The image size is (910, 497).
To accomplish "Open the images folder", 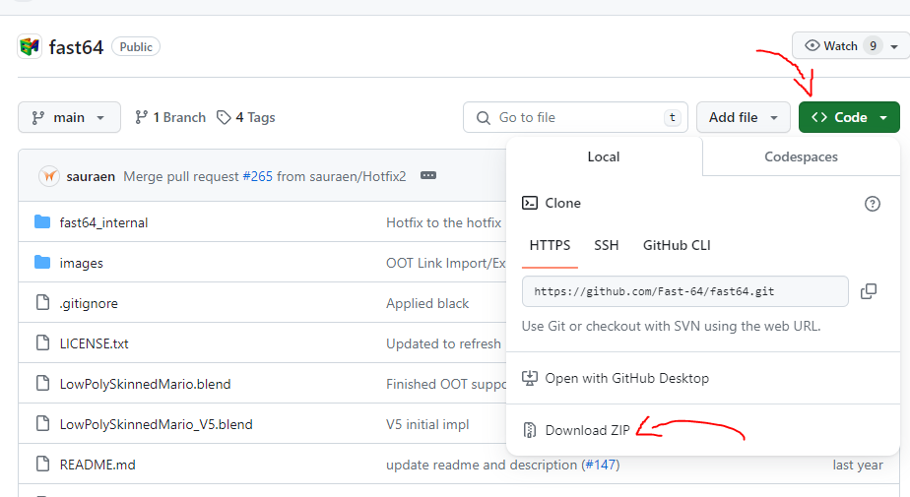I will point(81,263).
